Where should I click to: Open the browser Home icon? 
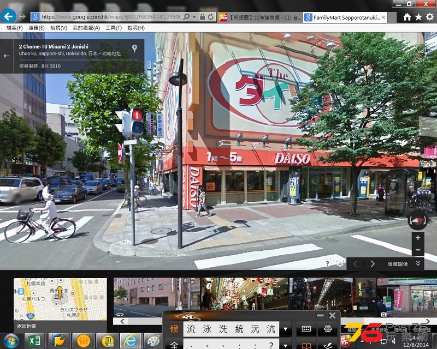(x=407, y=17)
